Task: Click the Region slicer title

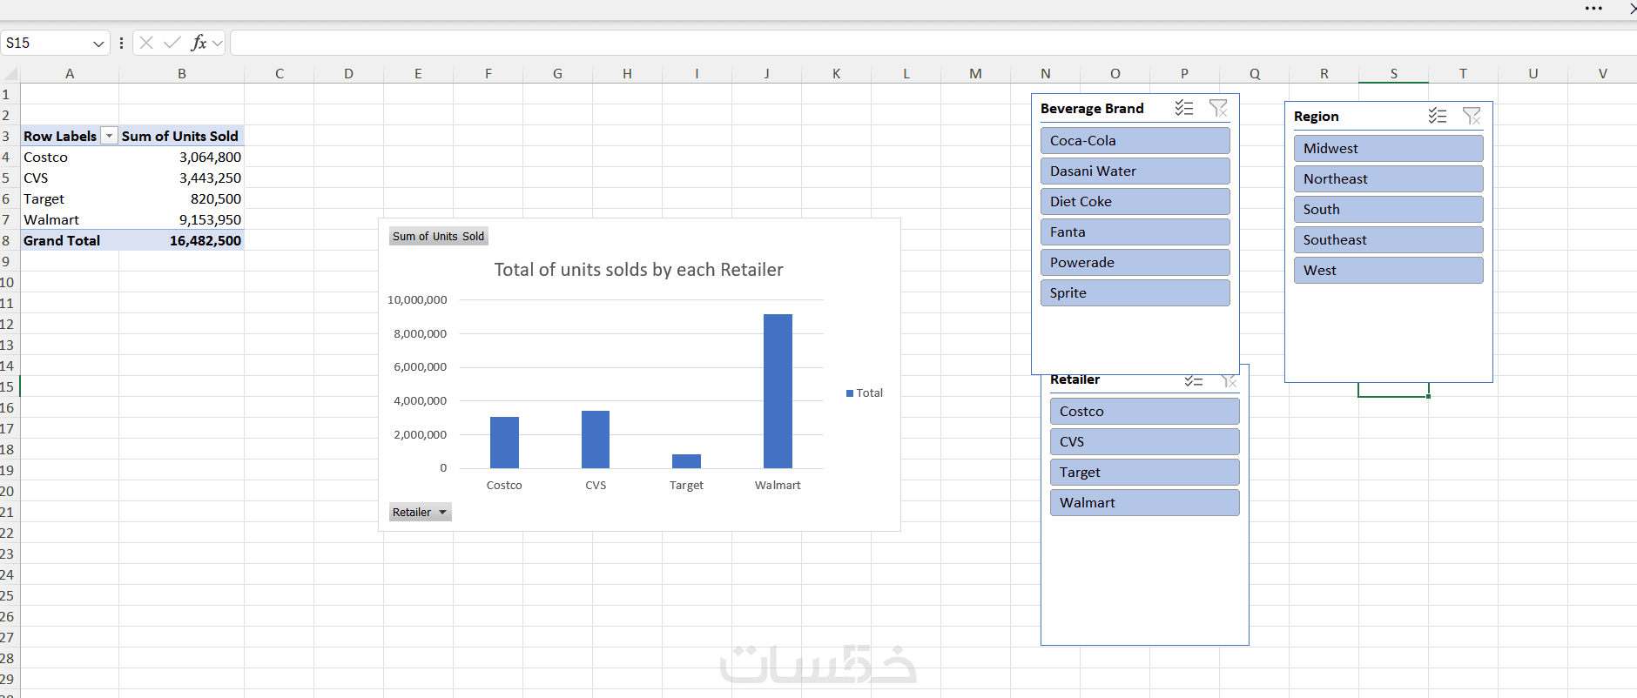Action: [x=1316, y=116]
